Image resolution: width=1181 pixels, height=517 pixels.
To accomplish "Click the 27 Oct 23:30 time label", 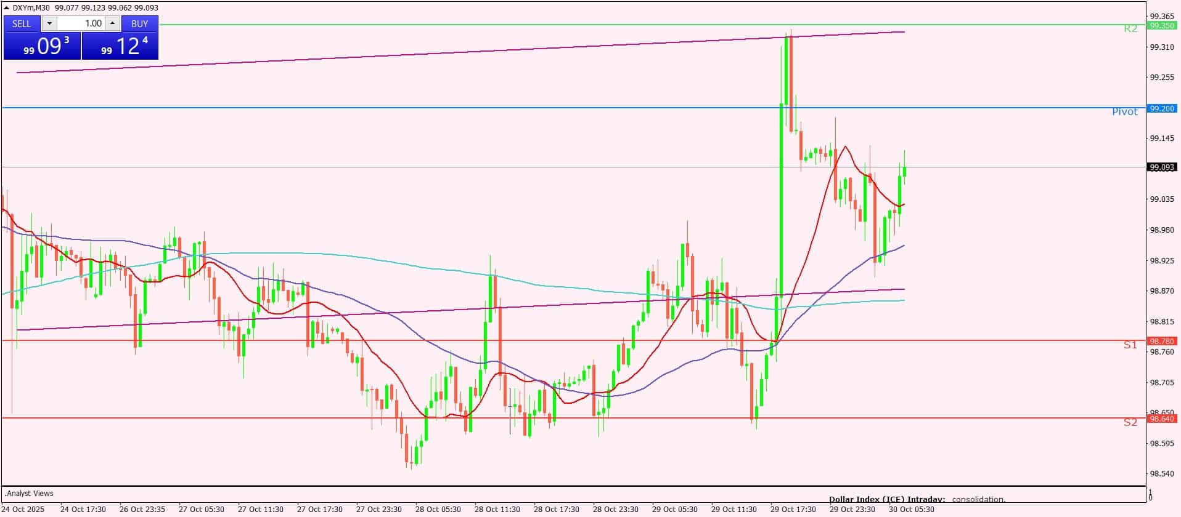I will pyautogui.click(x=379, y=509).
